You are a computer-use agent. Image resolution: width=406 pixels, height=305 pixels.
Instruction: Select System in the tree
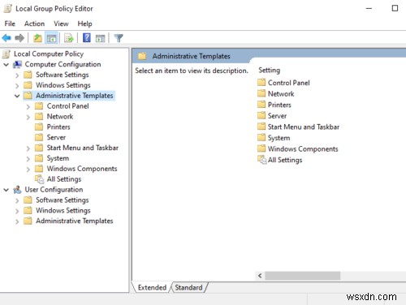(x=58, y=158)
